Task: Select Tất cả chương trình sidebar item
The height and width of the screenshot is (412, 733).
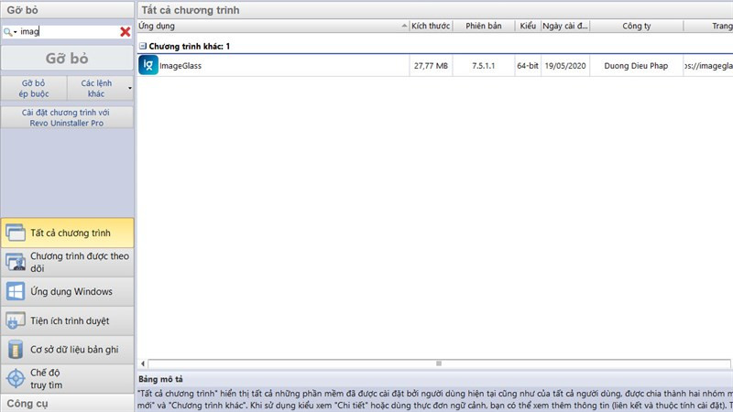Action: tap(67, 233)
